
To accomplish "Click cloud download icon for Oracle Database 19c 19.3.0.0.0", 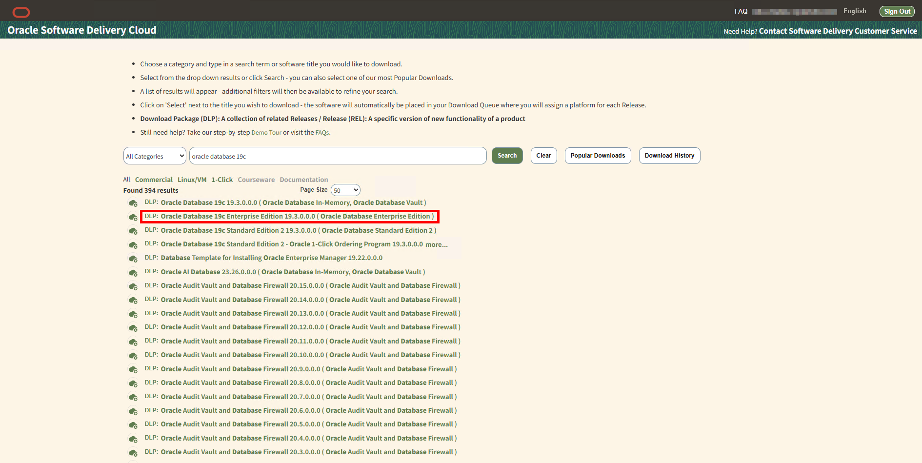I will [x=133, y=203].
